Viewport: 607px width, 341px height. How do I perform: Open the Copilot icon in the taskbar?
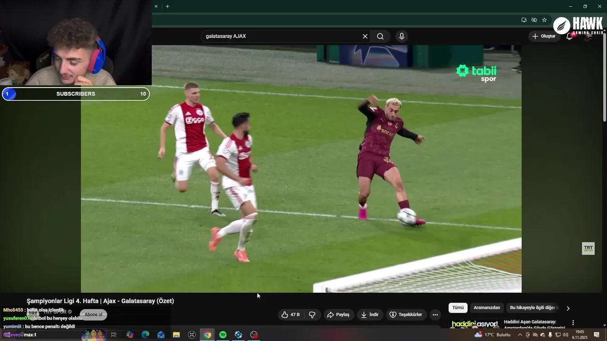point(129,335)
